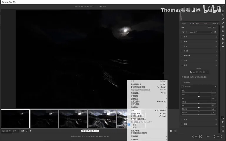Choose 同步设置... from context menu
The image size is (226, 141).
135,93
